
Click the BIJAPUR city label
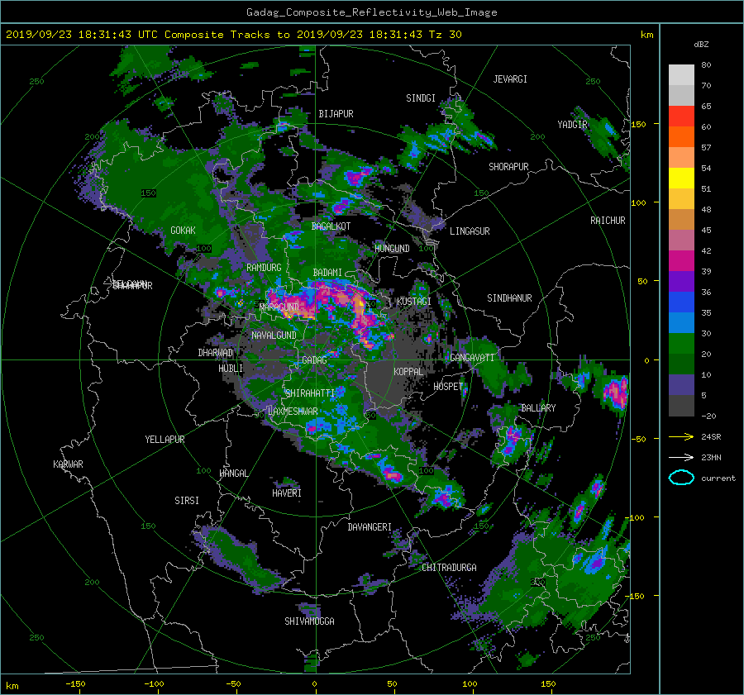tap(336, 114)
